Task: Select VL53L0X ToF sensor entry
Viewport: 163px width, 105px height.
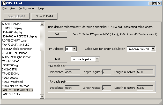Action: coord(14,53)
